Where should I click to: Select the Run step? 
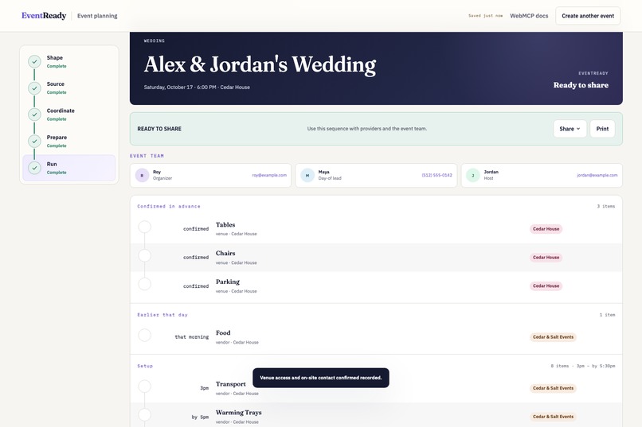tap(69, 168)
